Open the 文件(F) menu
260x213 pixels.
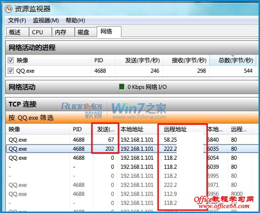coord(17,20)
